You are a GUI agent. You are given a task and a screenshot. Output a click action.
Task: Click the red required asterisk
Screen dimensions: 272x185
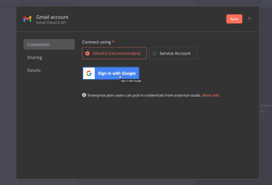coord(113,42)
